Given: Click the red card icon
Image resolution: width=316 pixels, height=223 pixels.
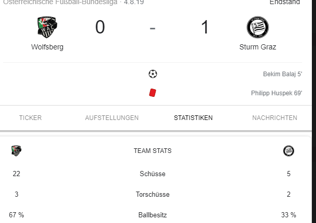Looking at the screenshot, I should pos(153,93).
